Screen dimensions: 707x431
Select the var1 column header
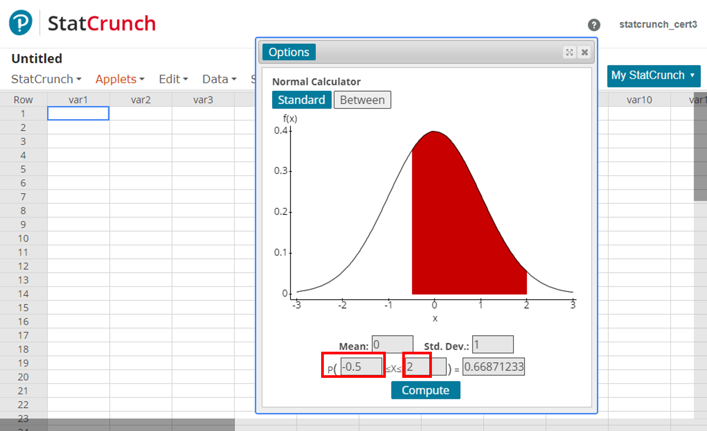[78, 100]
